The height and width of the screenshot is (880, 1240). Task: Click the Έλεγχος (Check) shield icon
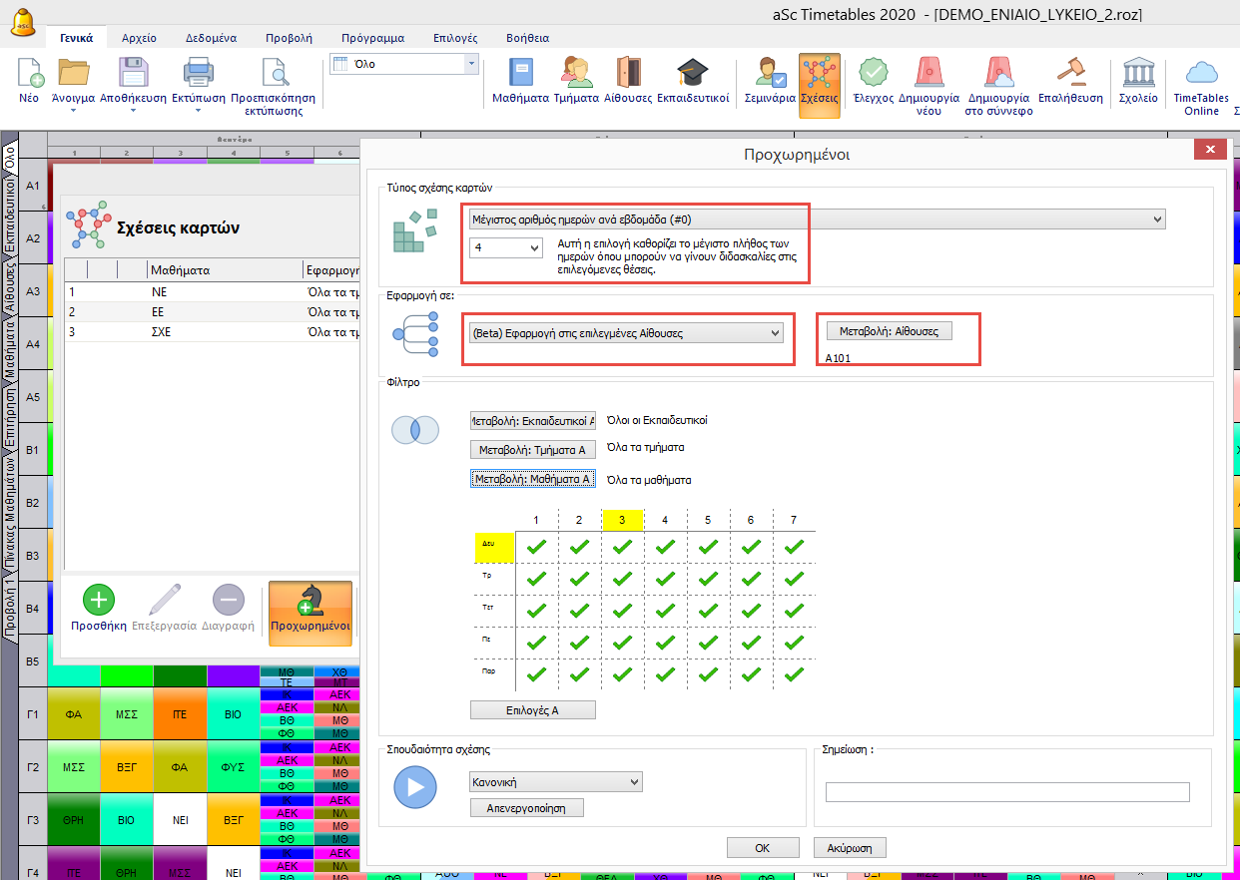(873, 74)
